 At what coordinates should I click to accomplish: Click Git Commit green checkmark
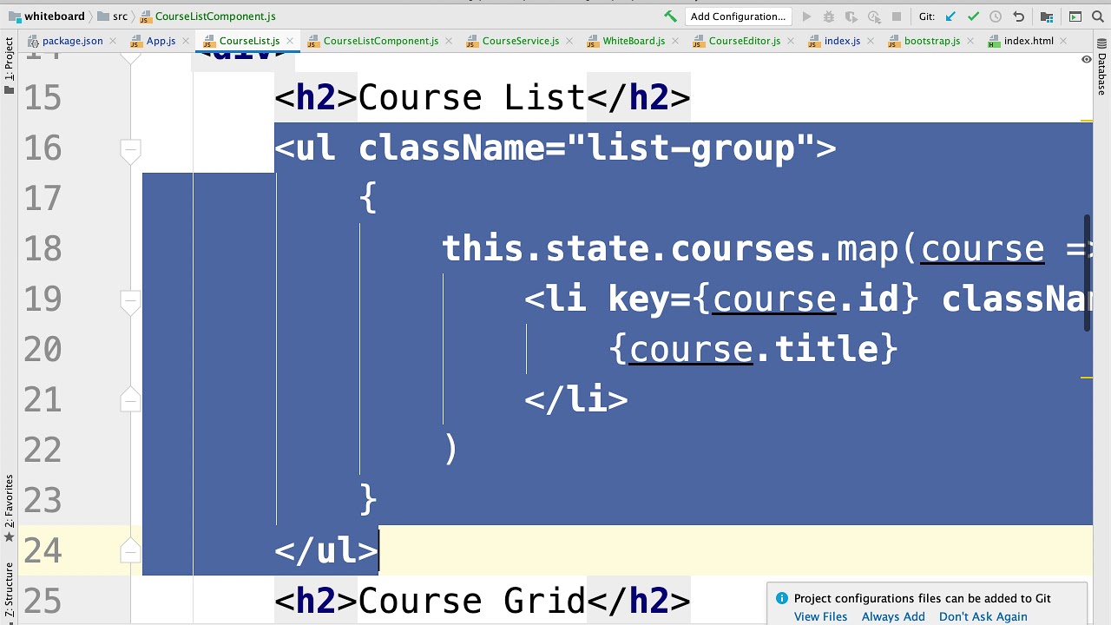(x=973, y=16)
